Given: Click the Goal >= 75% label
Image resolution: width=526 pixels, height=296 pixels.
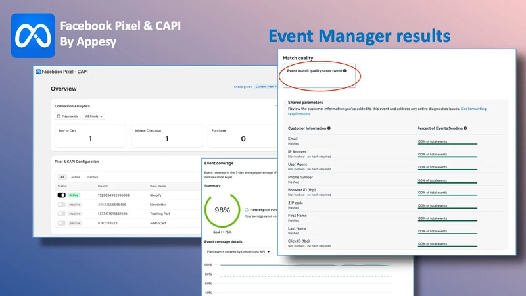Looking at the screenshot, I should 222,232.
